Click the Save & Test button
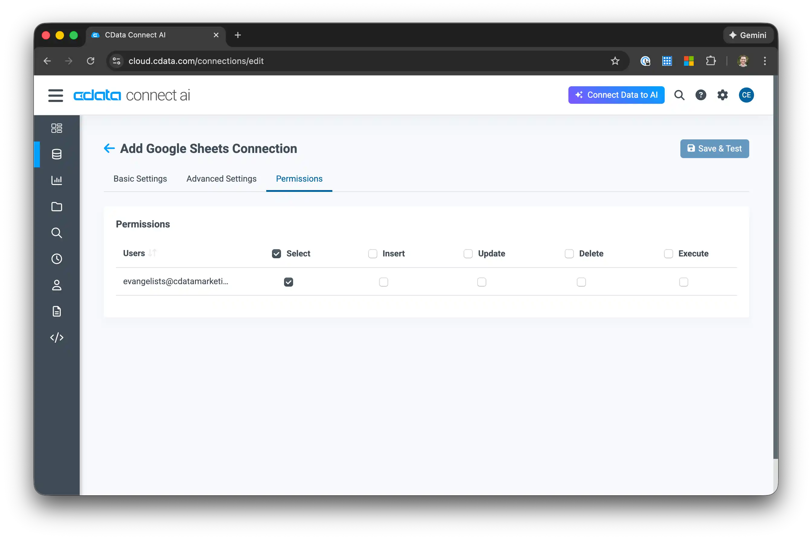The height and width of the screenshot is (540, 812). 714,149
